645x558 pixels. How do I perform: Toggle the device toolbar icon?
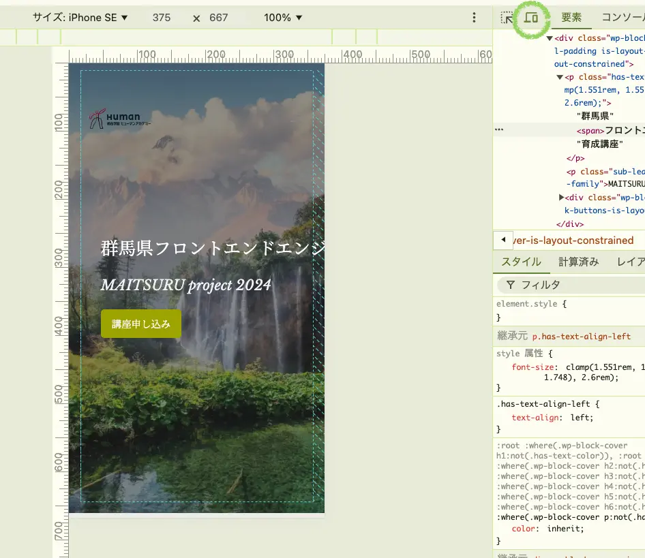(531, 18)
